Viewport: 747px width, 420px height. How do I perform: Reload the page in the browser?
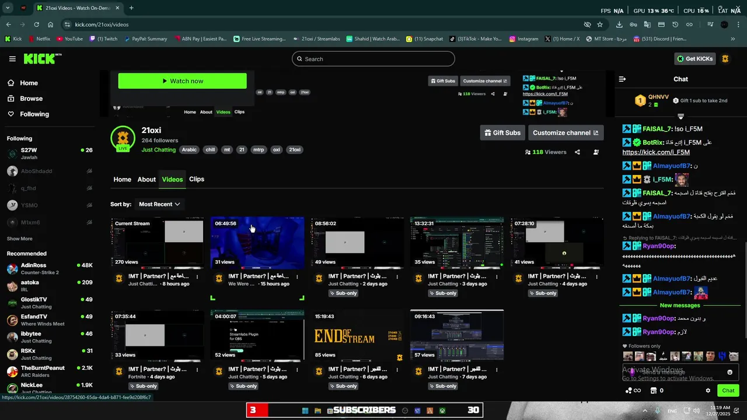(x=36, y=24)
